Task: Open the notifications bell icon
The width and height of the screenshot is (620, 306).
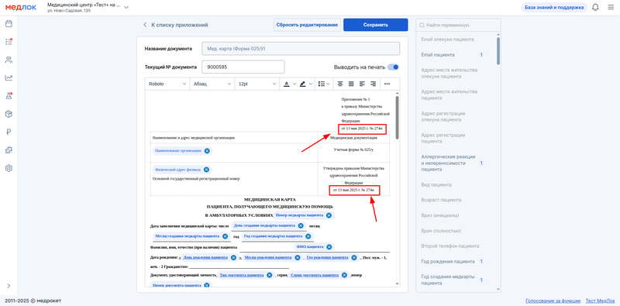Action: 595,8
